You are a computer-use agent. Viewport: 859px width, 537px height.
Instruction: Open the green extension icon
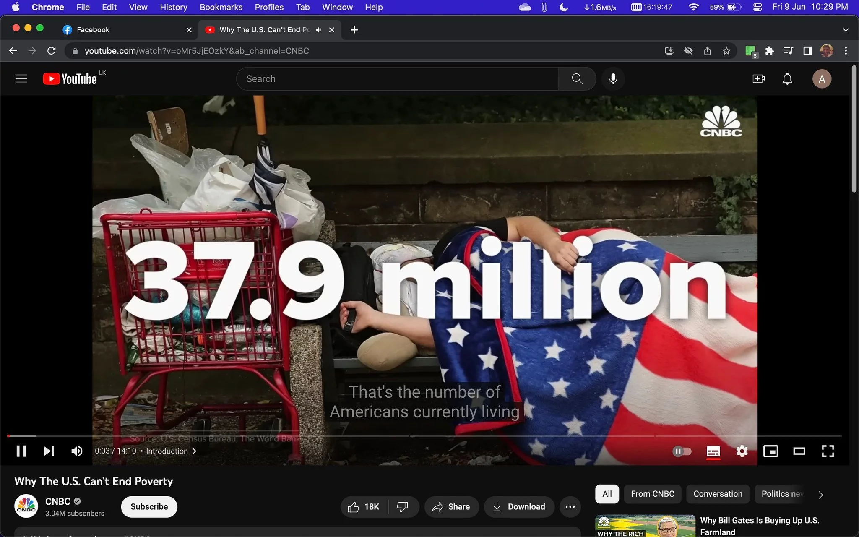(x=750, y=51)
